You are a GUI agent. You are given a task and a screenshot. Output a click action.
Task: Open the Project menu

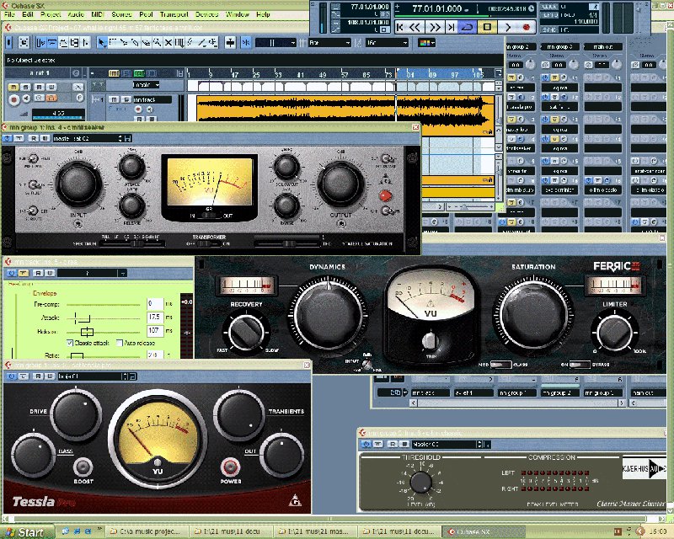[x=51, y=14]
